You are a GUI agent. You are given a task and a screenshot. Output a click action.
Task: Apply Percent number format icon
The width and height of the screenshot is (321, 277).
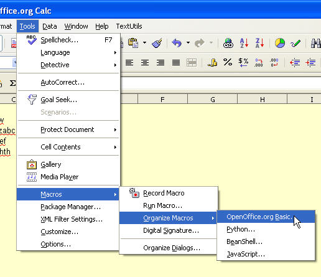[x=228, y=62]
